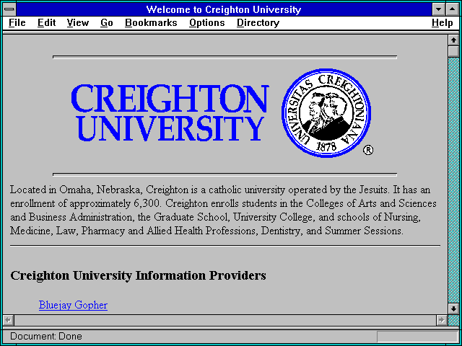Open the Bookmarks menu
This screenshot has width=462, height=346.
point(151,22)
